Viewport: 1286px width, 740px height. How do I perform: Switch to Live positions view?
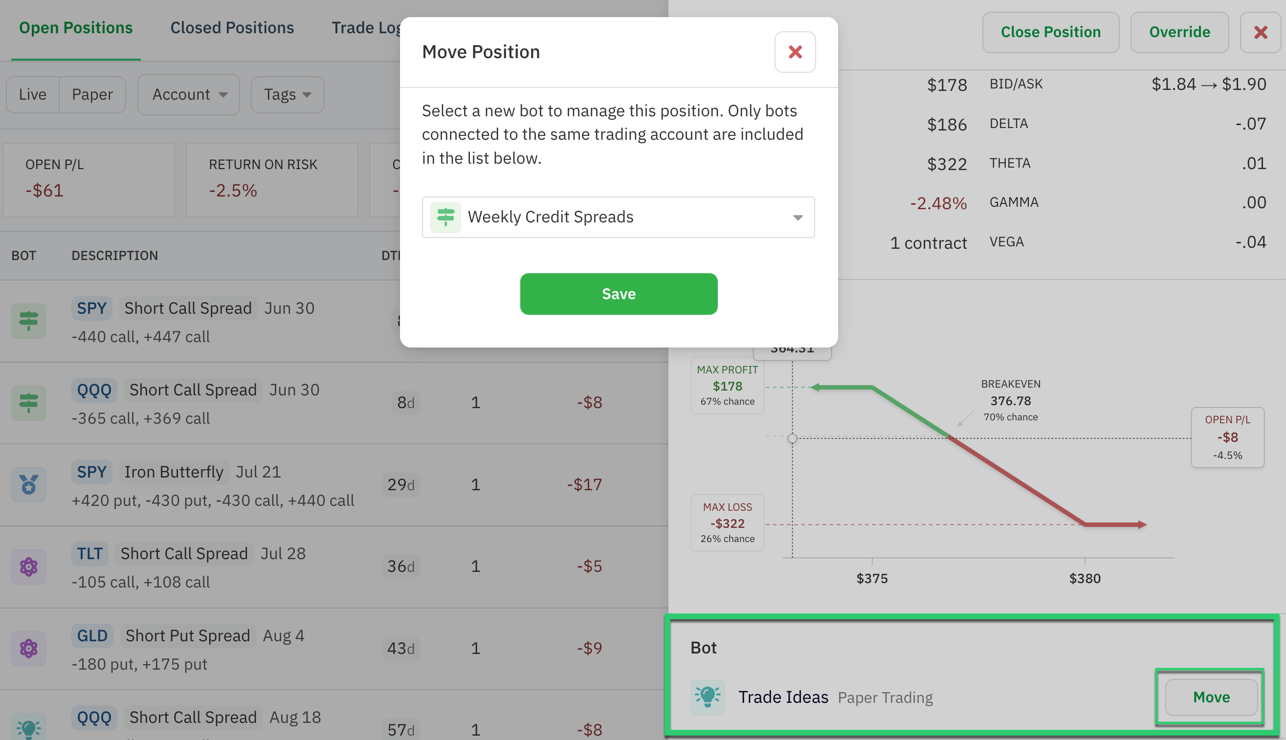click(32, 94)
